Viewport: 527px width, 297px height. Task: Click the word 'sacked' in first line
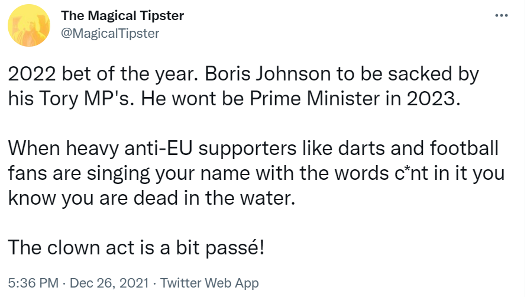(x=420, y=74)
